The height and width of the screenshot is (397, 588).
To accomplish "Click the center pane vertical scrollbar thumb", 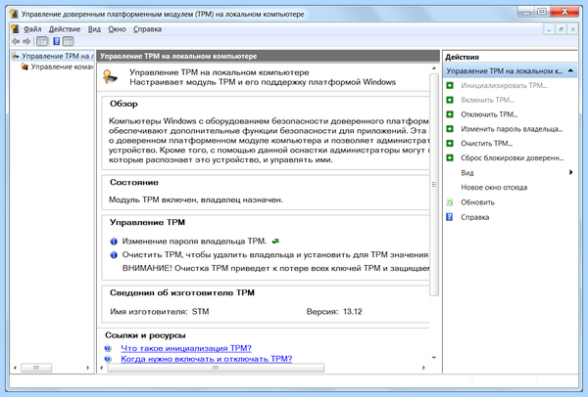I will click(x=434, y=185).
